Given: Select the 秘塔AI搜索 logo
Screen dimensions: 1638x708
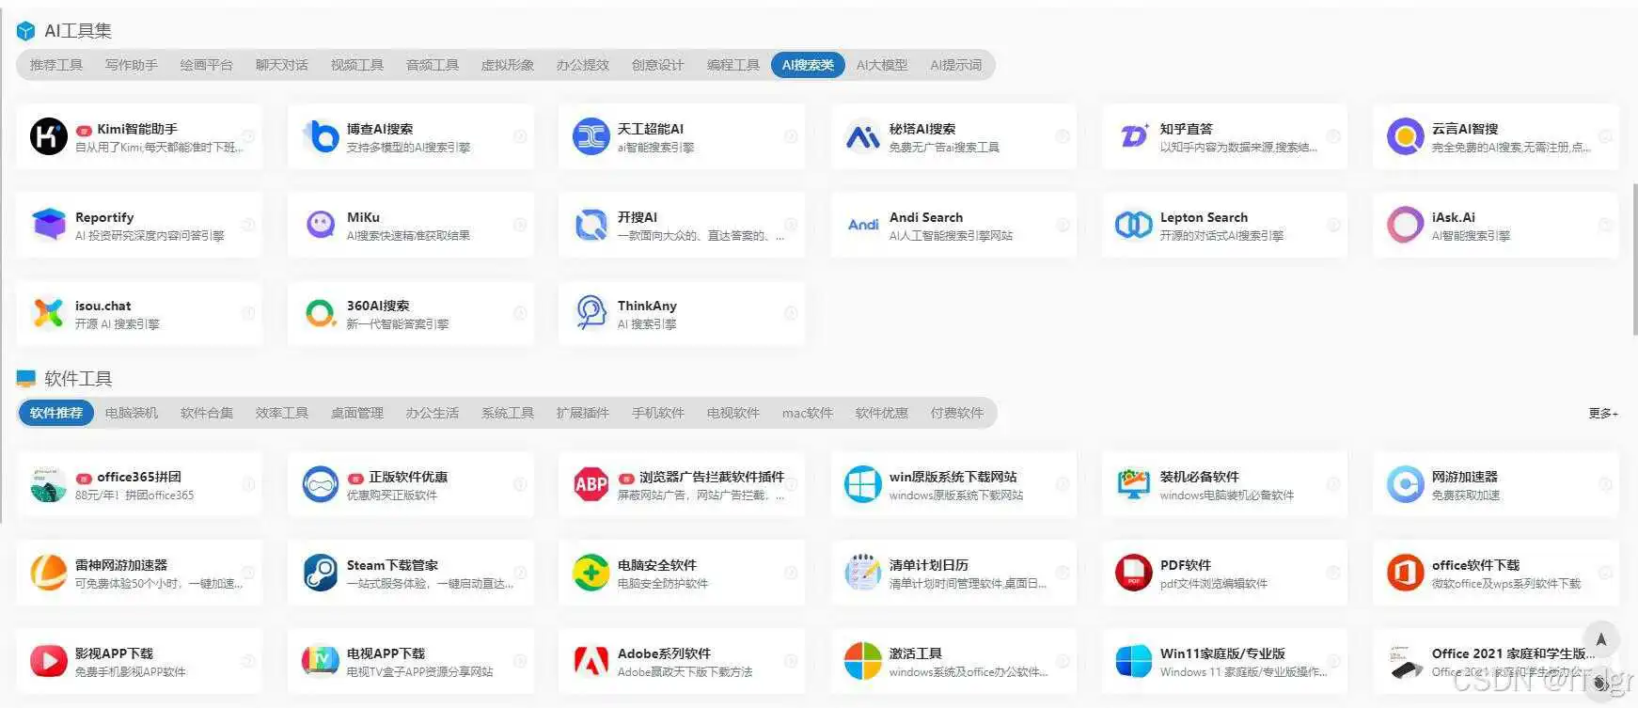Looking at the screenshot, I should click(862, 136).
